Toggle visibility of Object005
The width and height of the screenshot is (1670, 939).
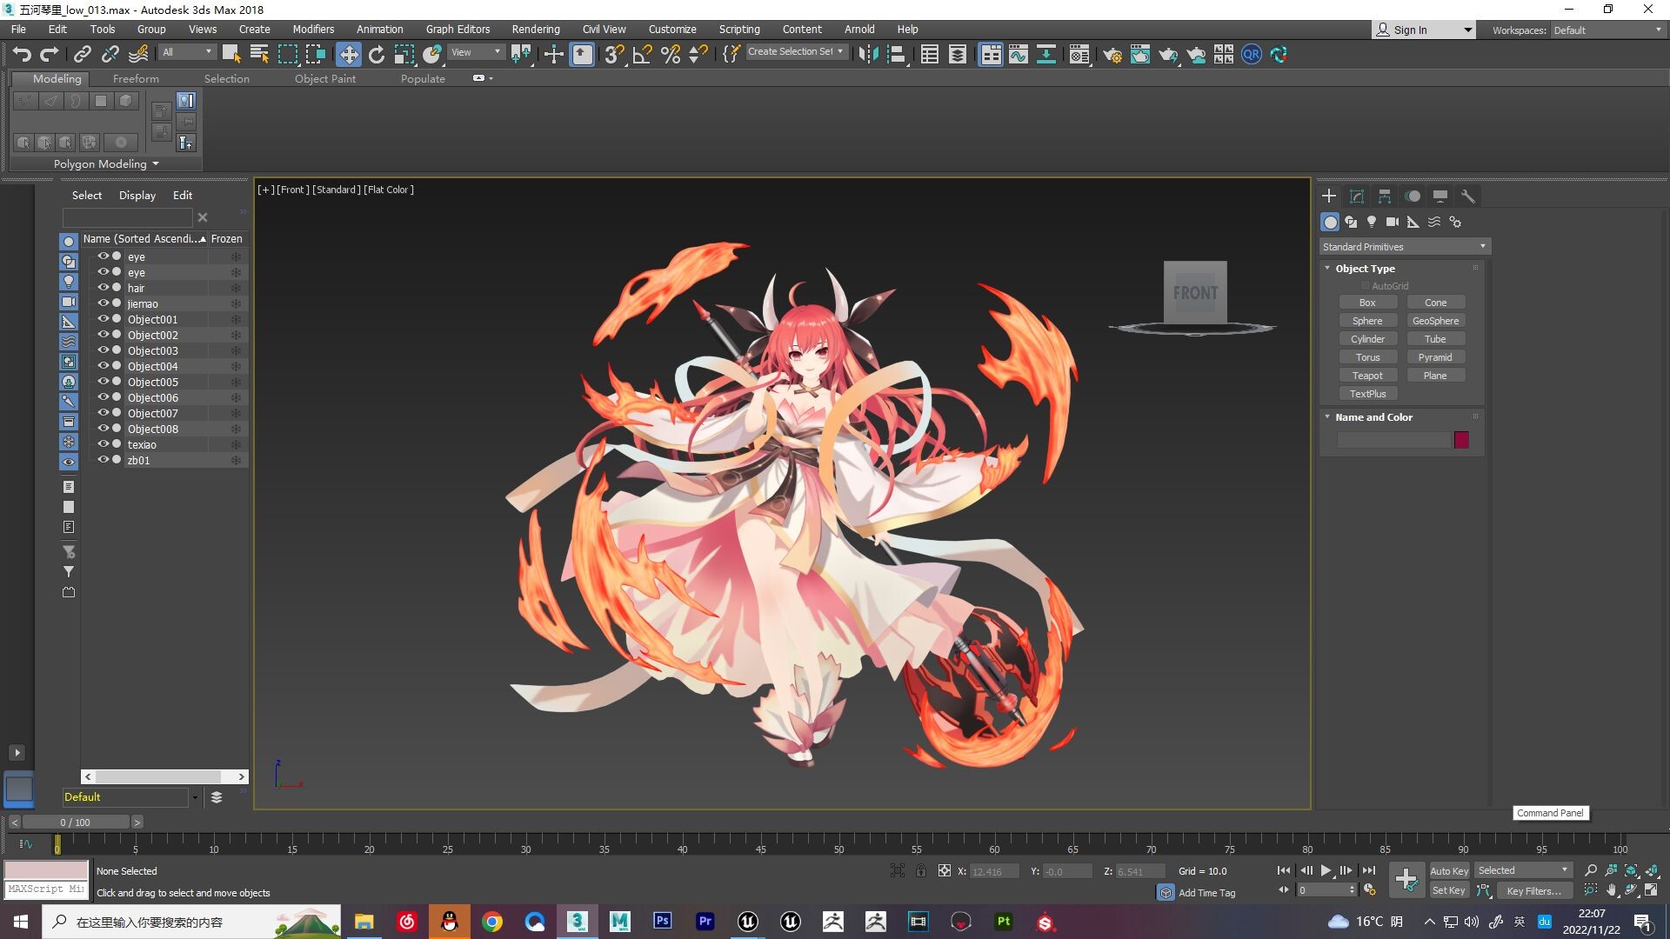pyautogui.click(x=104, y=382)
